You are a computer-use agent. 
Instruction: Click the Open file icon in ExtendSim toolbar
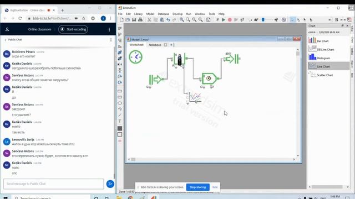point(128,20)
